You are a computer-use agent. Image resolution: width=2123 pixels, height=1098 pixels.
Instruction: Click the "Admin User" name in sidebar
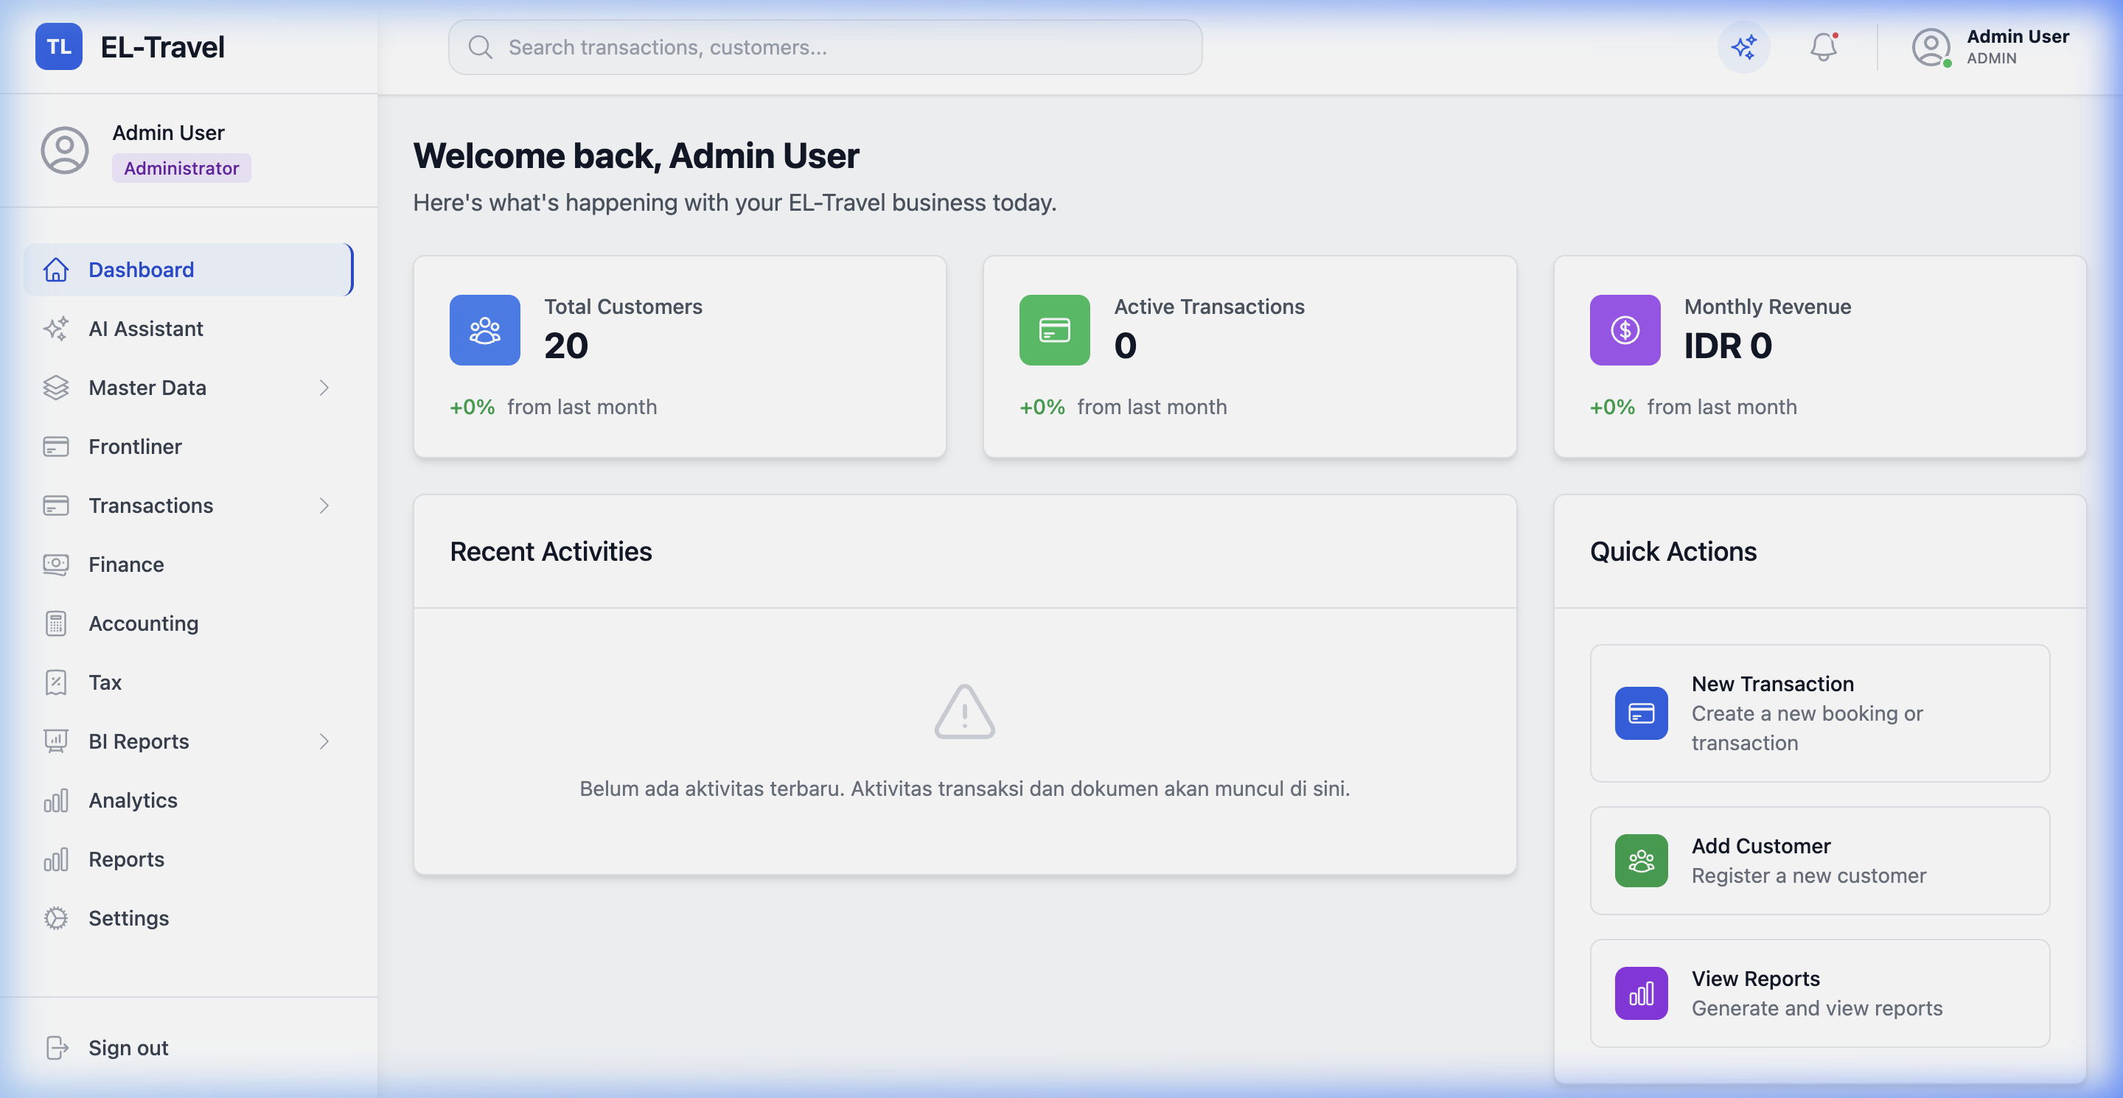click(168, 133)
